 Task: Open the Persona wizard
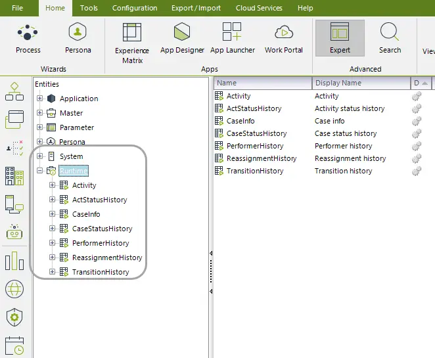[78, 39]
